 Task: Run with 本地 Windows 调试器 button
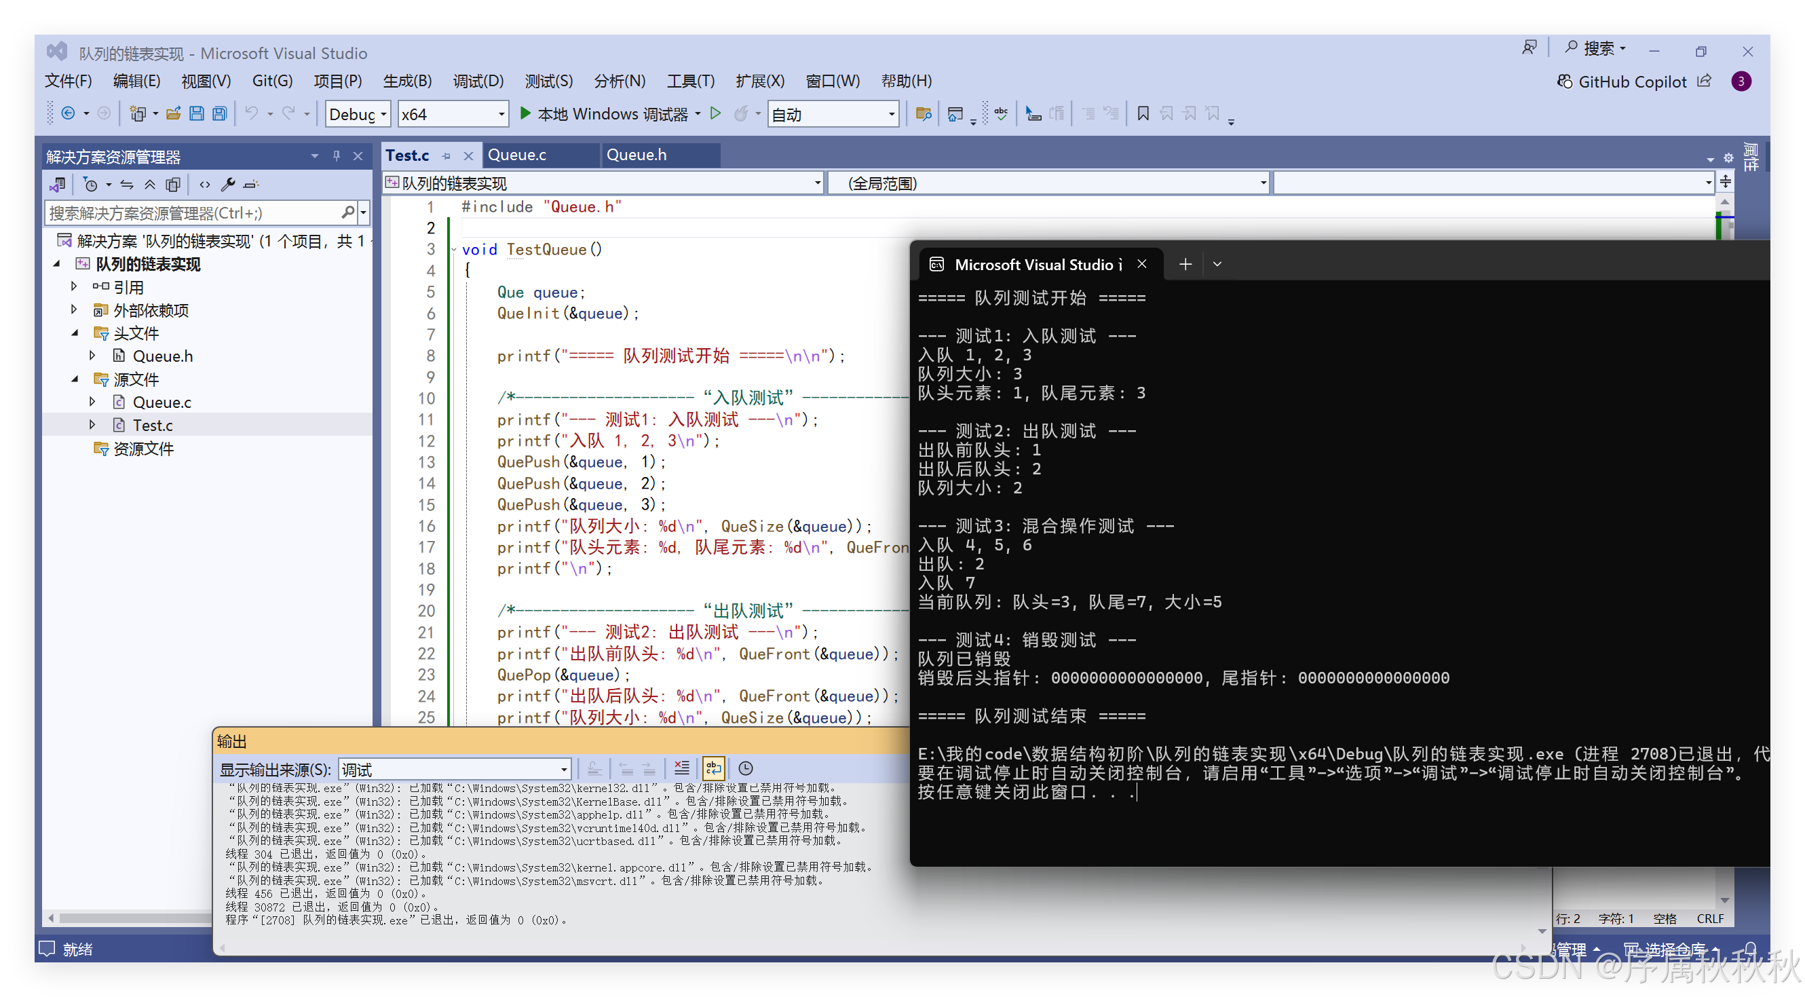coord(603,113)
